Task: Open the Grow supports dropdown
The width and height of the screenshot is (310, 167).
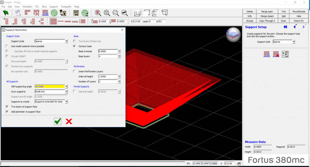Action: (x=66, y=92)
